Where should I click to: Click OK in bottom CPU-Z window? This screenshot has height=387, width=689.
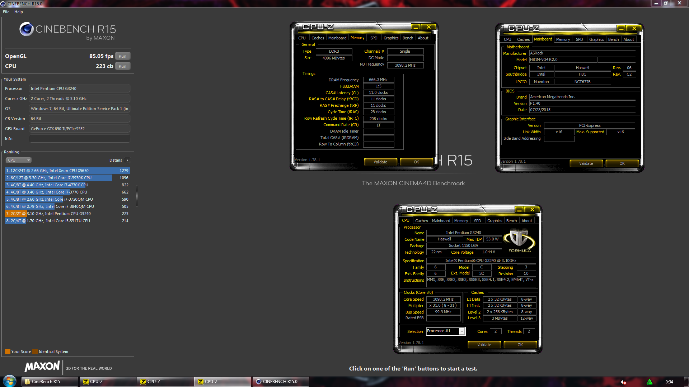520,345
